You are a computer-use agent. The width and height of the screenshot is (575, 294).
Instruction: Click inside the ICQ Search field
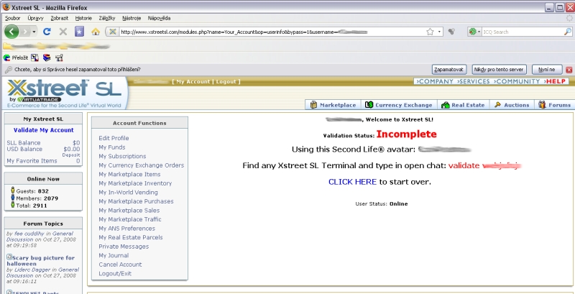click(x=521, y=32)
